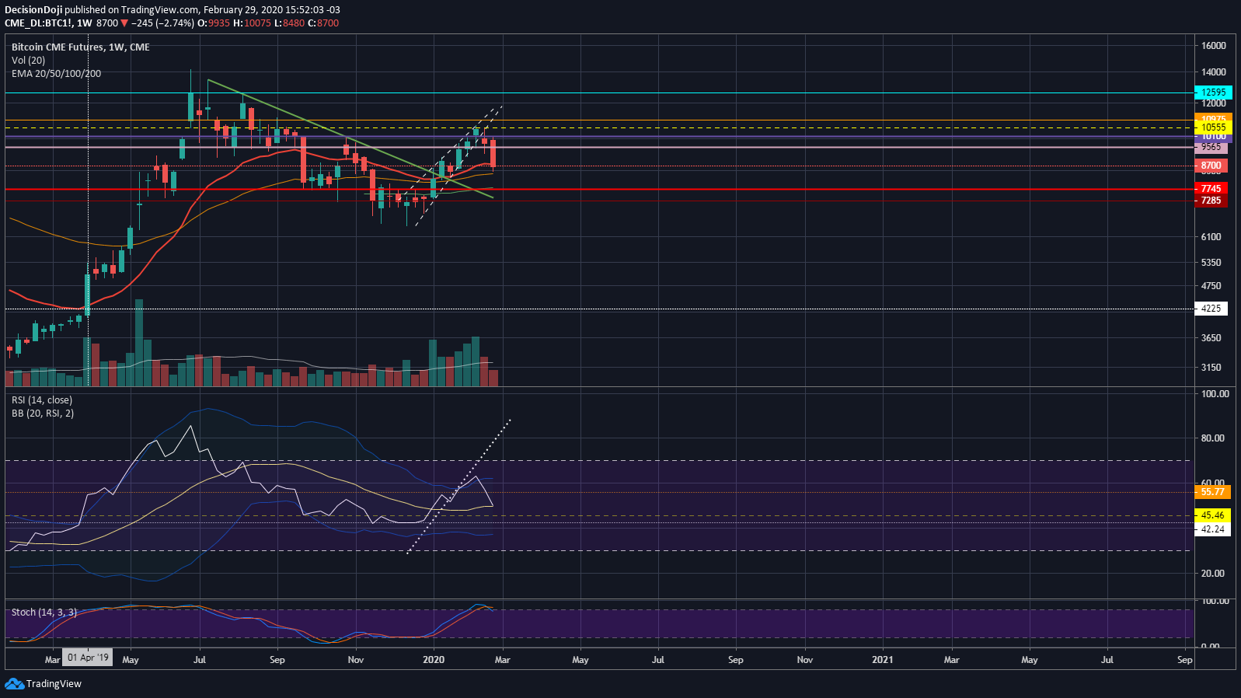Select the 10555 yellow price label
1241x698 pixels.
1213,127
